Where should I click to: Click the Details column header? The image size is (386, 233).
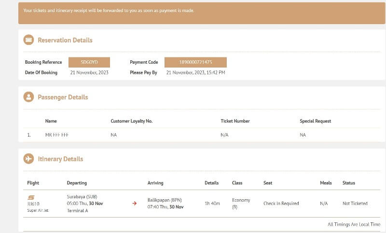tap(212, 183)
